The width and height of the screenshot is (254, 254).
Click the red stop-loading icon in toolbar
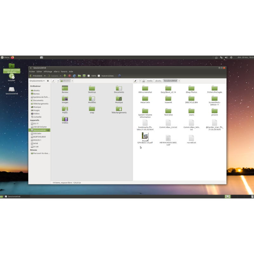(70, 76)
